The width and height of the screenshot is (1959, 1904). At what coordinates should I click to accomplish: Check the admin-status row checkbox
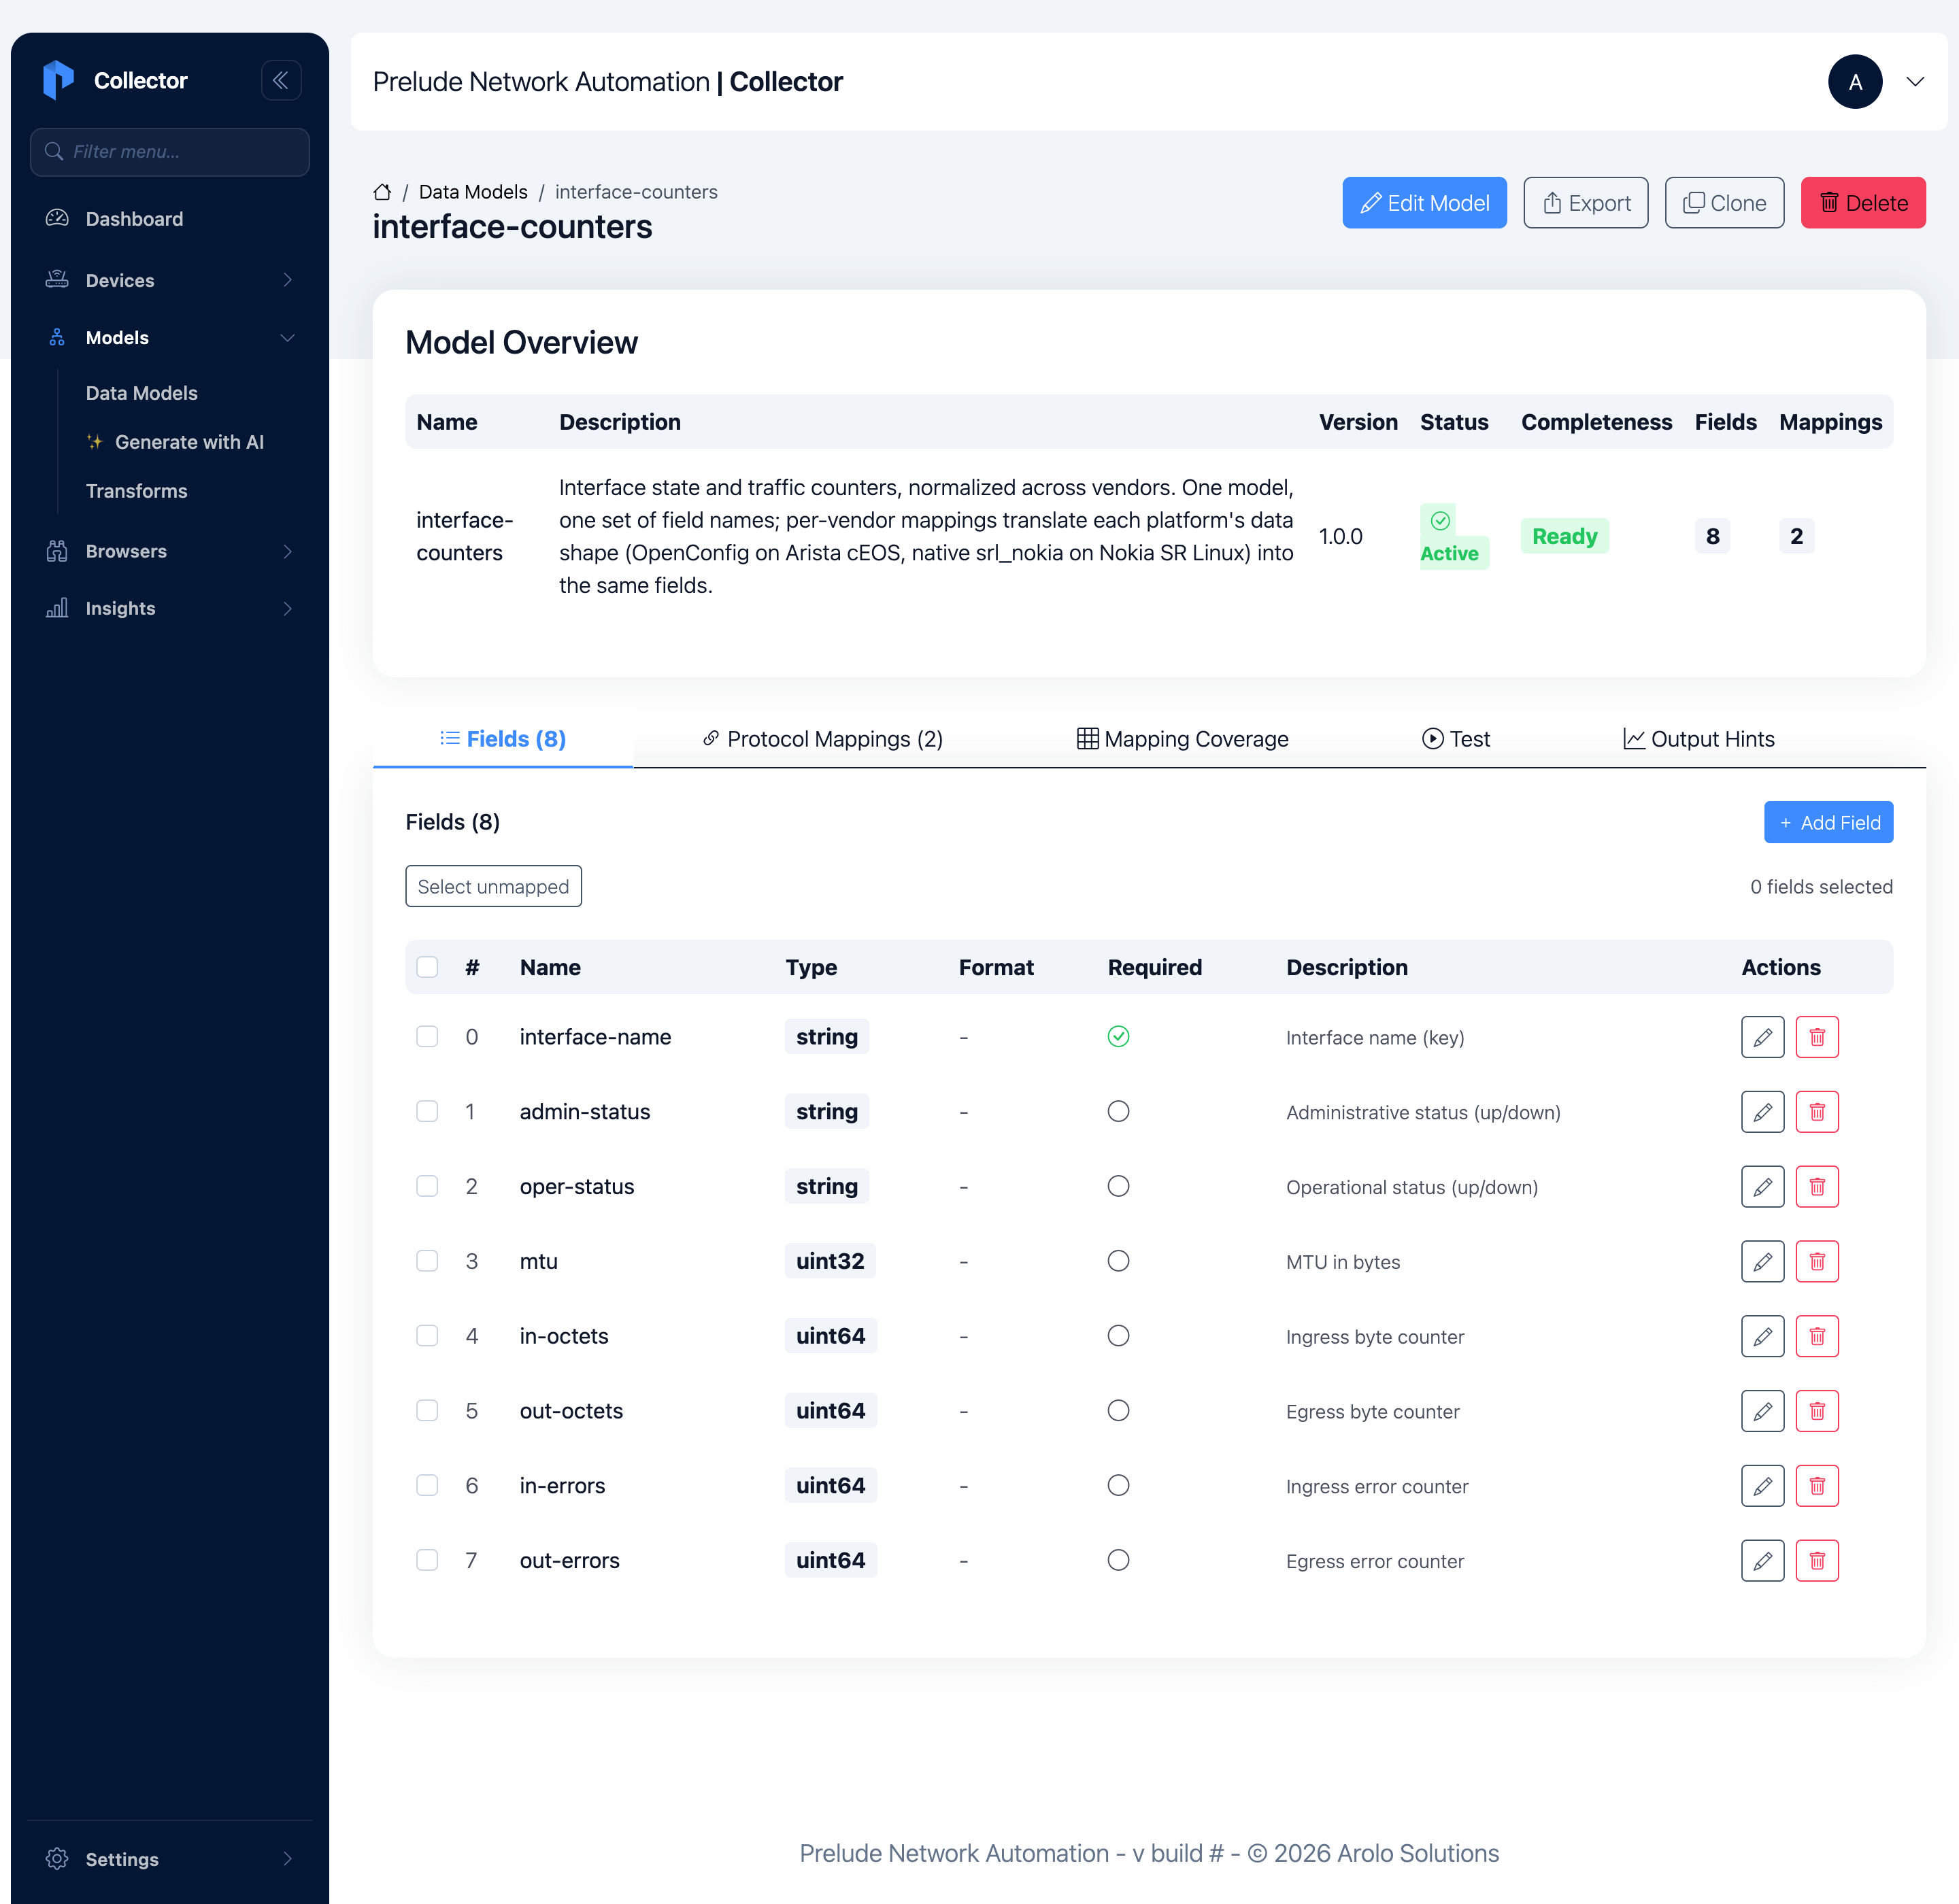tap(427, 1112)
